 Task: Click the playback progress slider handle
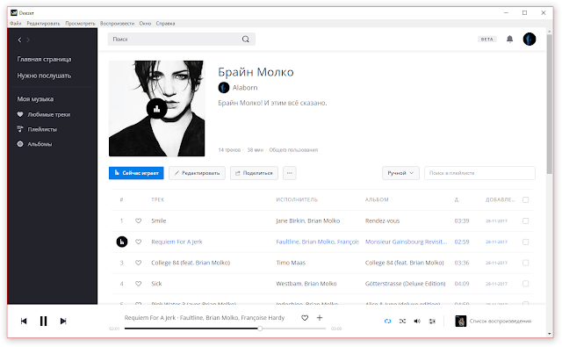tap(260, 329)
